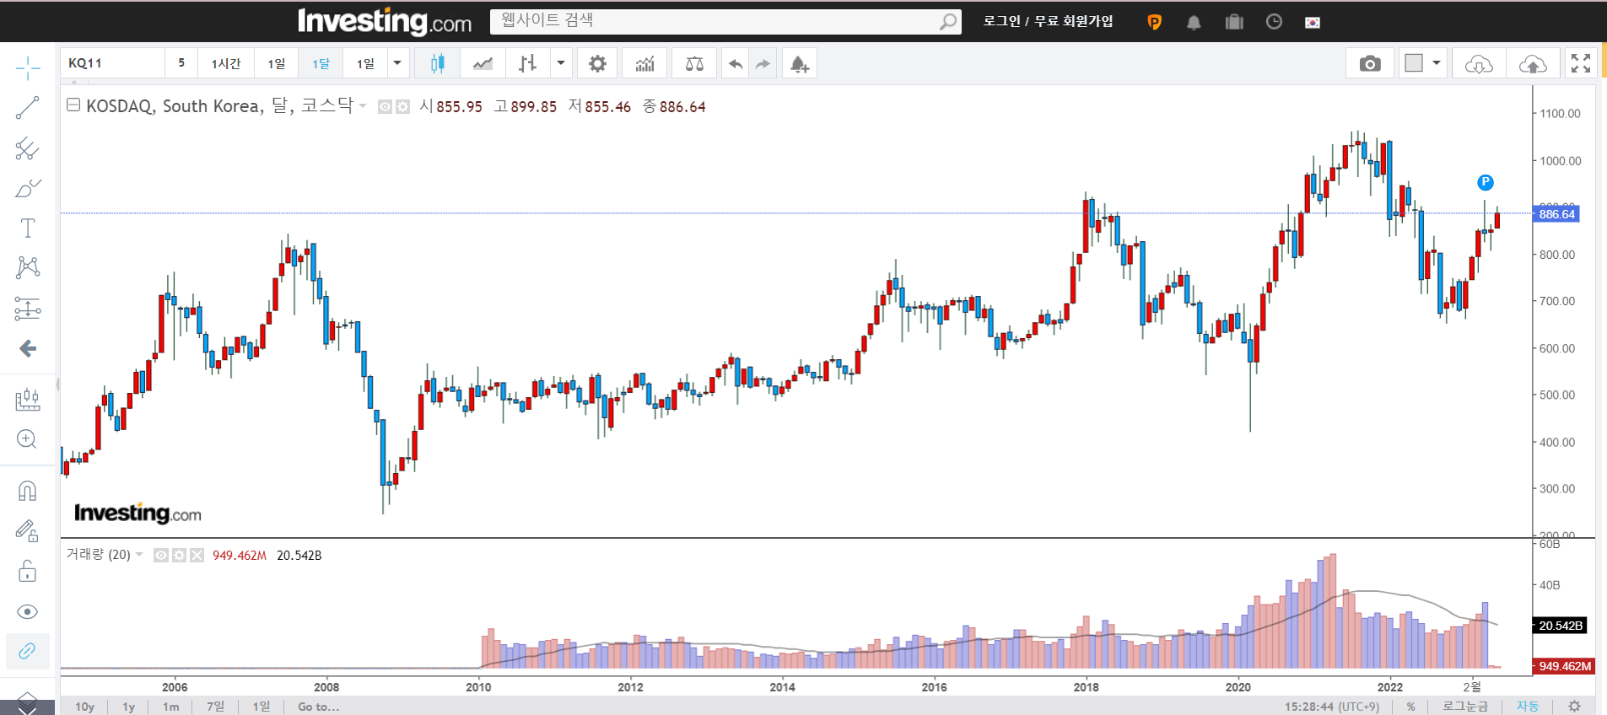Open 로그인 / 무료 회원가입 link
Image resolution: width=1607 pixels, height=715 pixels.
click(1048, 21)
